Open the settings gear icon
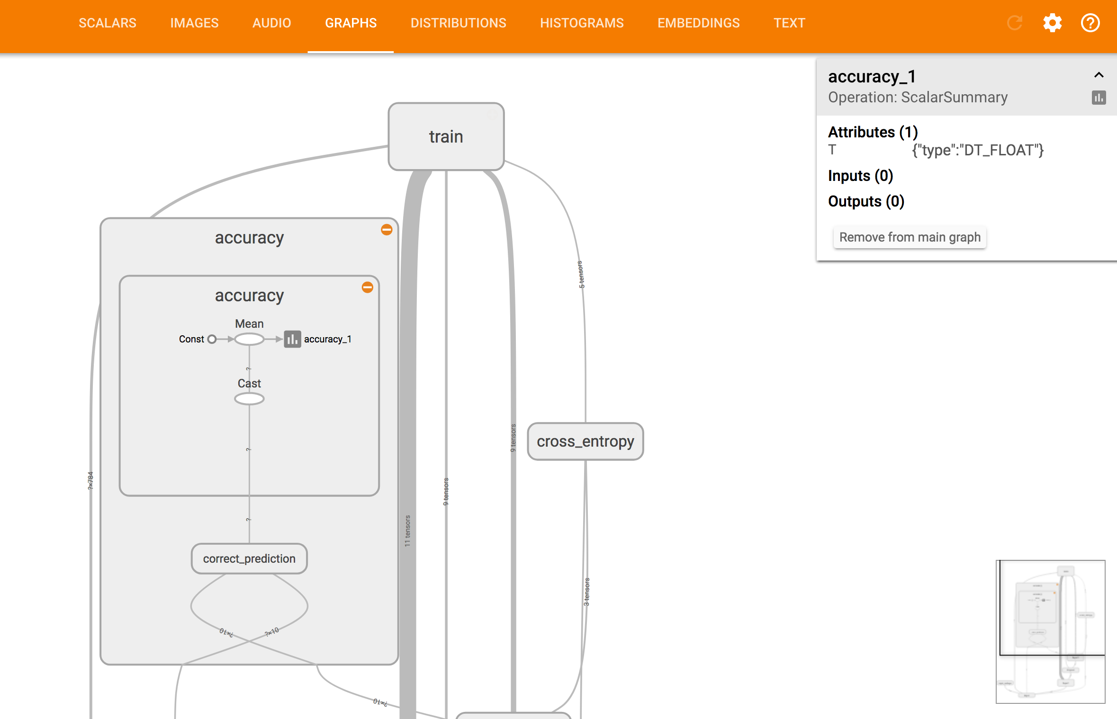The image size is (1117, 719). [1052, 23]
